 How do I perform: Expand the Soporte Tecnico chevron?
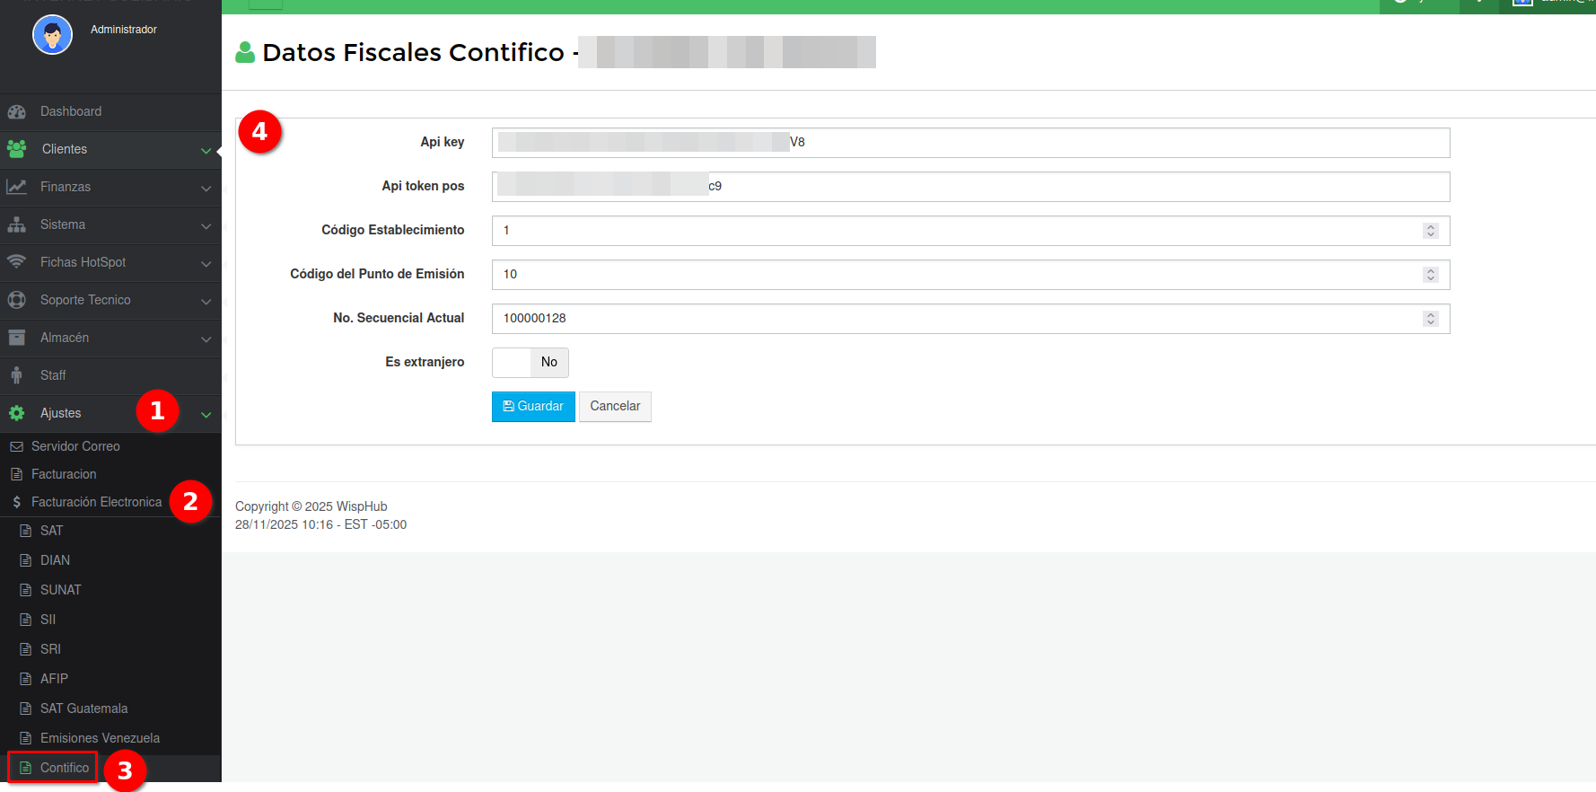206,302
